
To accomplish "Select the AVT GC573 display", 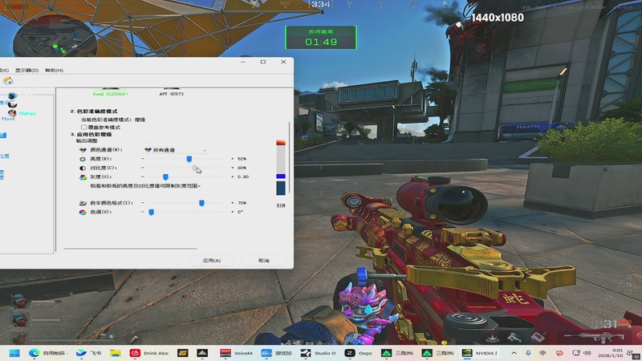I will (171, 94).
